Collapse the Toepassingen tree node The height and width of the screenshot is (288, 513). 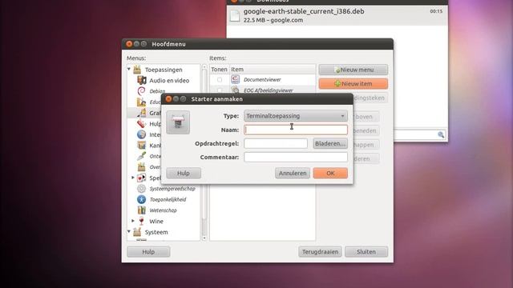point(129,70)
